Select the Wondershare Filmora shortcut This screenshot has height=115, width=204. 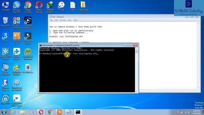28,38
